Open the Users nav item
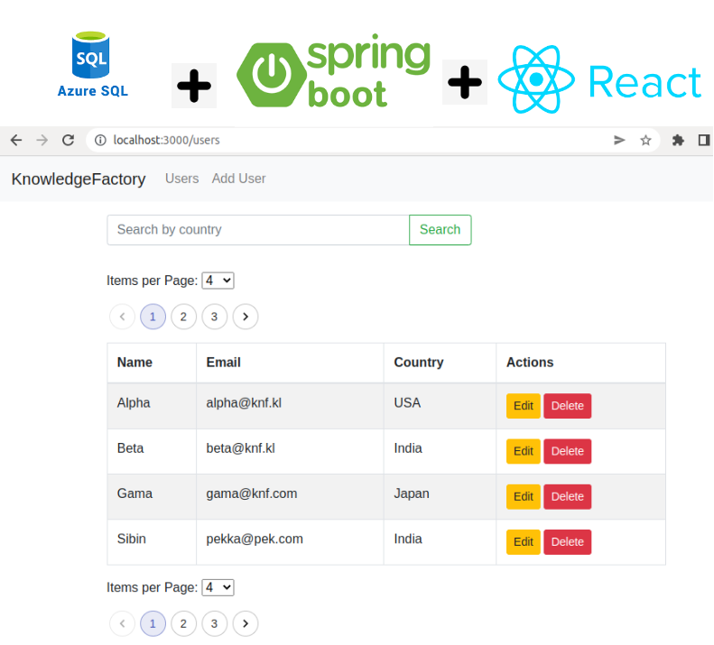 [x=181, y=179]
